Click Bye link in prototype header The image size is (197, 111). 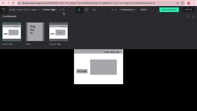point(118,52)
